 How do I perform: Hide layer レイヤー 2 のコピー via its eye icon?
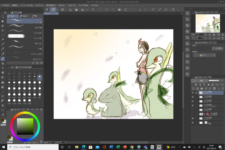(x=193, y=106)
